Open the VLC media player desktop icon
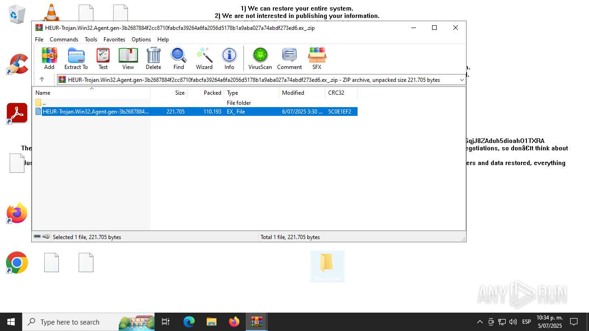This screenshot has width=589, height=331. [x=51, y=12]
